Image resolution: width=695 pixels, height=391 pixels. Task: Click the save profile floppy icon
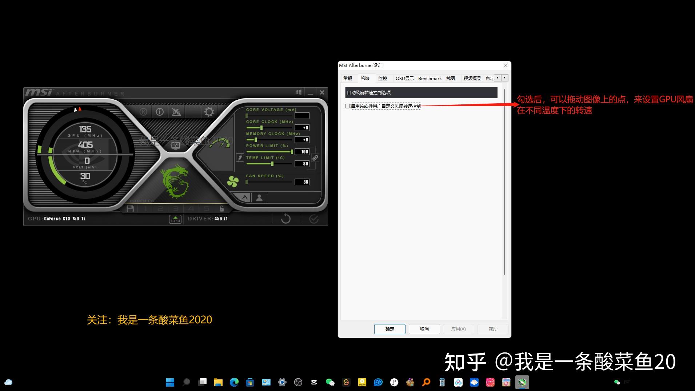130,209
